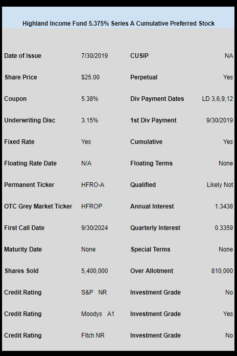Select the First Call Date 9/30/2024
Image resolution: width=237 pixels, height=356 pixels.
[x=94, y=228]
